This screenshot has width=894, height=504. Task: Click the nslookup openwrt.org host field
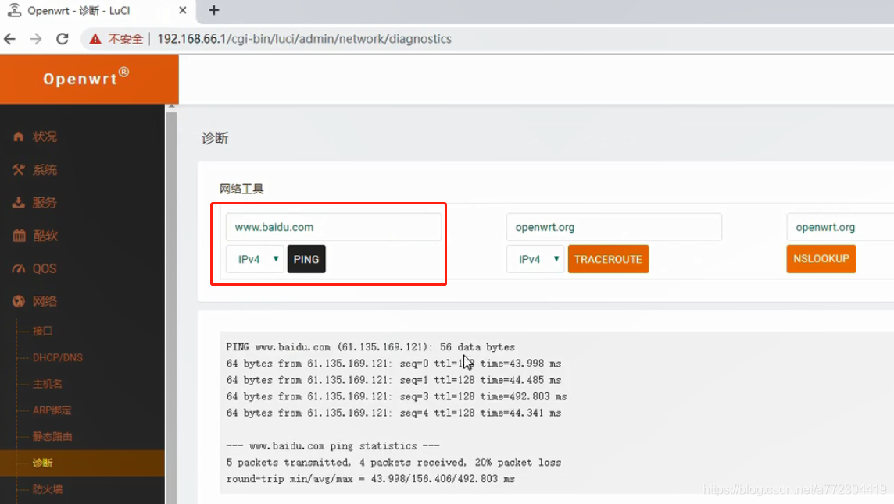[x=840, y=227]
